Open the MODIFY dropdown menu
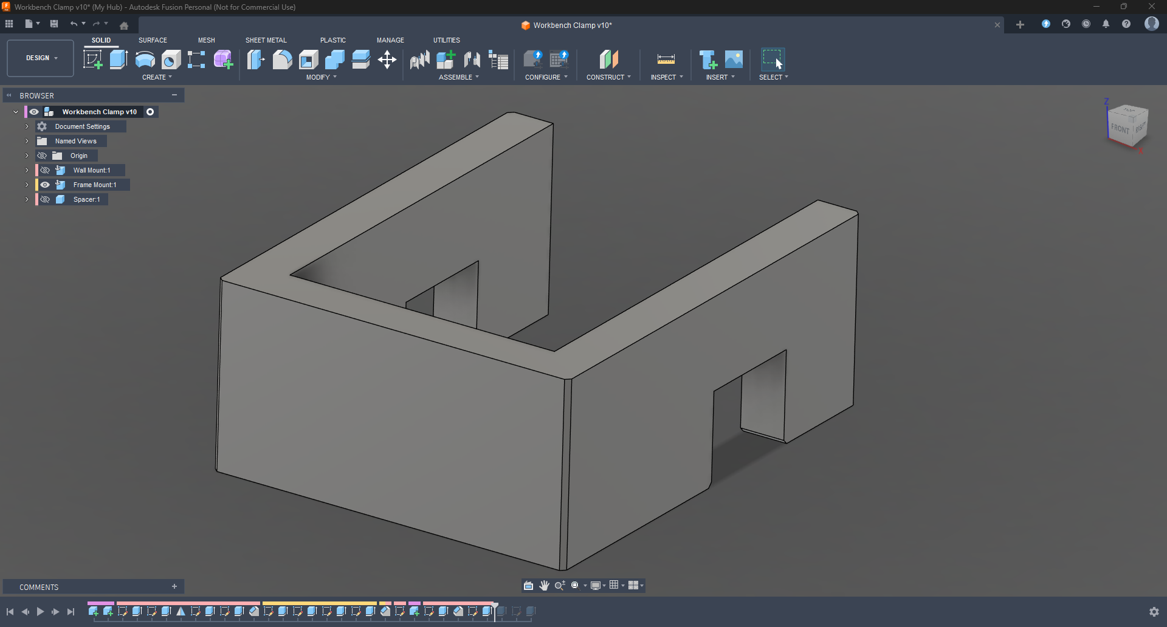This screenshot has width=1167, height=627. [x=321, y=77]
